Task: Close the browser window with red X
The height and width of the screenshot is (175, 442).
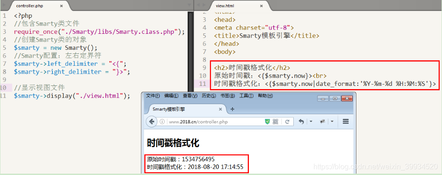Action: 347,99
